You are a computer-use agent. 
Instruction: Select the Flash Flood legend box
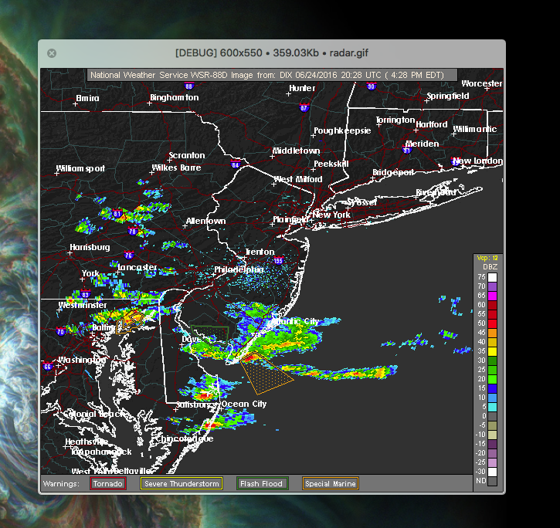point(262,484)
